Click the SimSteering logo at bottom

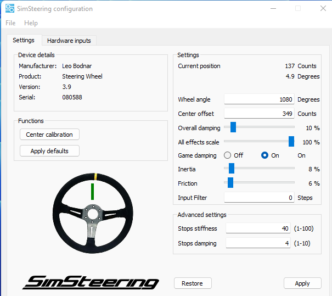pyautogui.click(x=91, y=282)
